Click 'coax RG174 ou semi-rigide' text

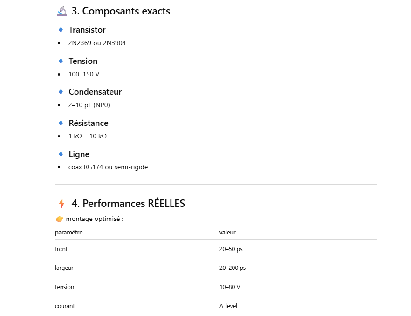click(108, 167)
